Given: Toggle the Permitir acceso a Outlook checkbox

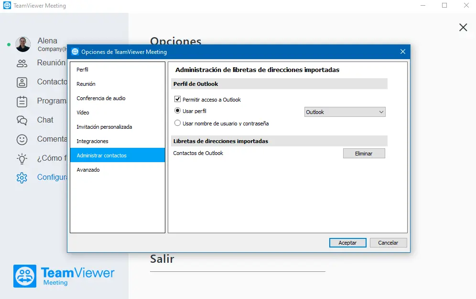Looking at the screenshot, I should [178, 99].
